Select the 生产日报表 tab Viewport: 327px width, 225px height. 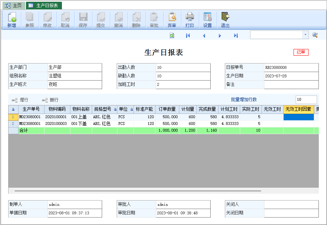click(44, 6)
